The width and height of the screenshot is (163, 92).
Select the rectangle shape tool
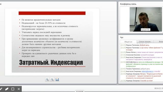[13, 89]
